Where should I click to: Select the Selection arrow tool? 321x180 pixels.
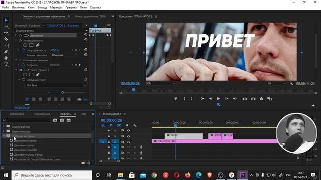pyautogui.click(x=6, y=20)
